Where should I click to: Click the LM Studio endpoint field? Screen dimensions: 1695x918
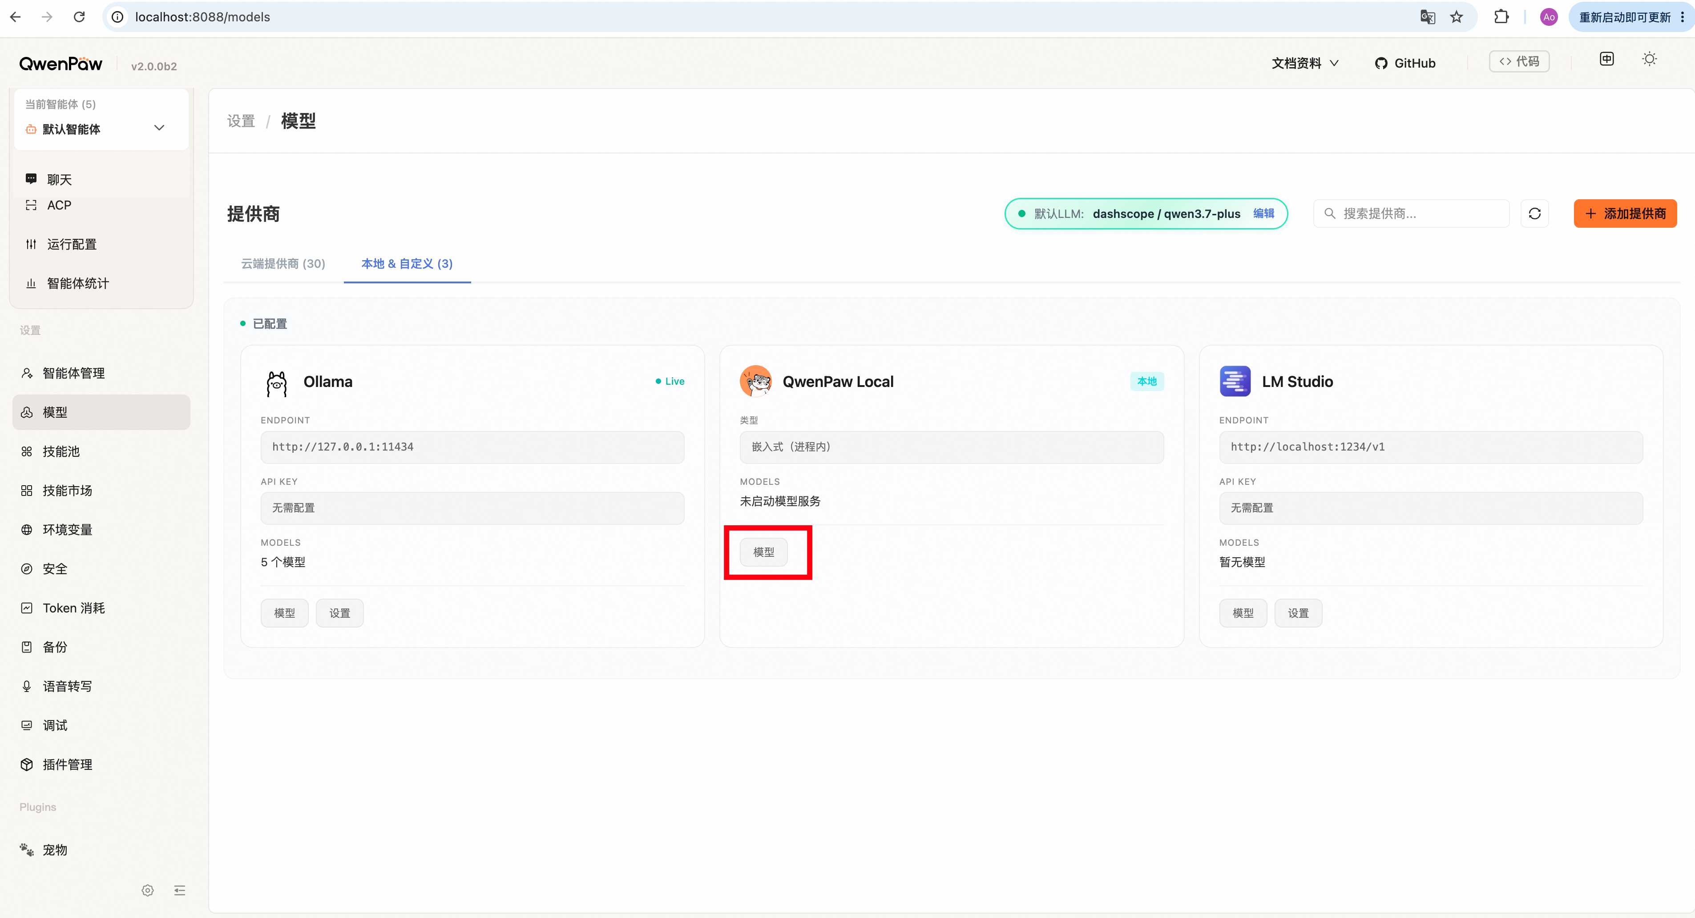1430,447
